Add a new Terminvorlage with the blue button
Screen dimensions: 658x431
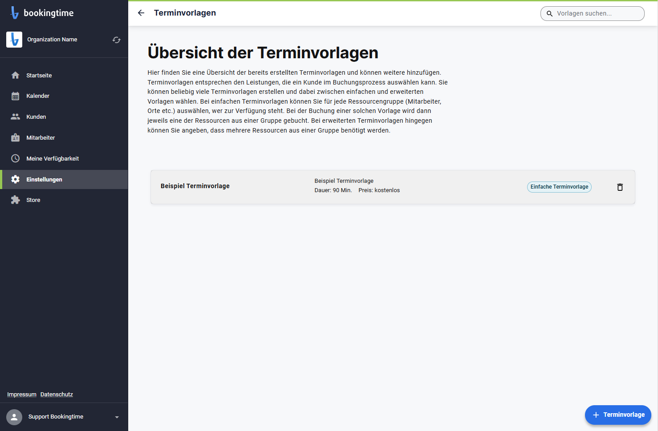click(x=618, y=415)
